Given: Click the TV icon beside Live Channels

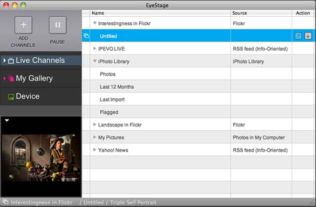Looking at the screenshot, I should point(11,61).
